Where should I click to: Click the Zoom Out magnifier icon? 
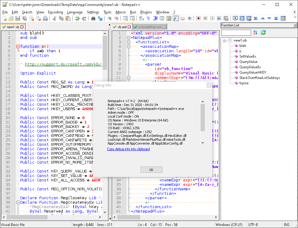click(x=116, y=18)
